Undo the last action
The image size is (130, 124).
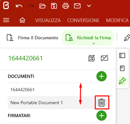19,6
